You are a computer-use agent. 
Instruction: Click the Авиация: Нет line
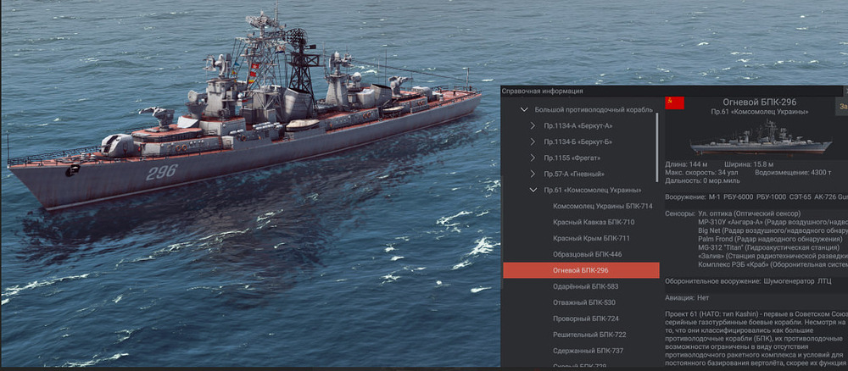coord(687,298)
